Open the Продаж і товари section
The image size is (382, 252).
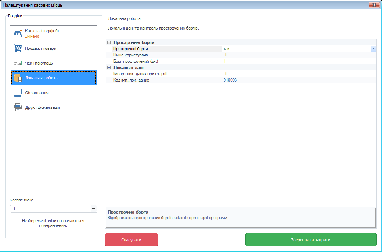(53, 48)
